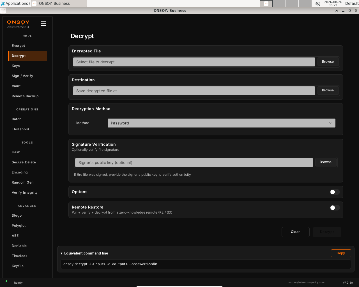The width and height of the screenshot is (359, 287).
Task: Click the muted volume icon in system tray
Action: click(317, 4)
